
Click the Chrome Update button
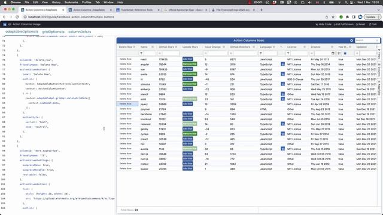click(x=372, y=17)
